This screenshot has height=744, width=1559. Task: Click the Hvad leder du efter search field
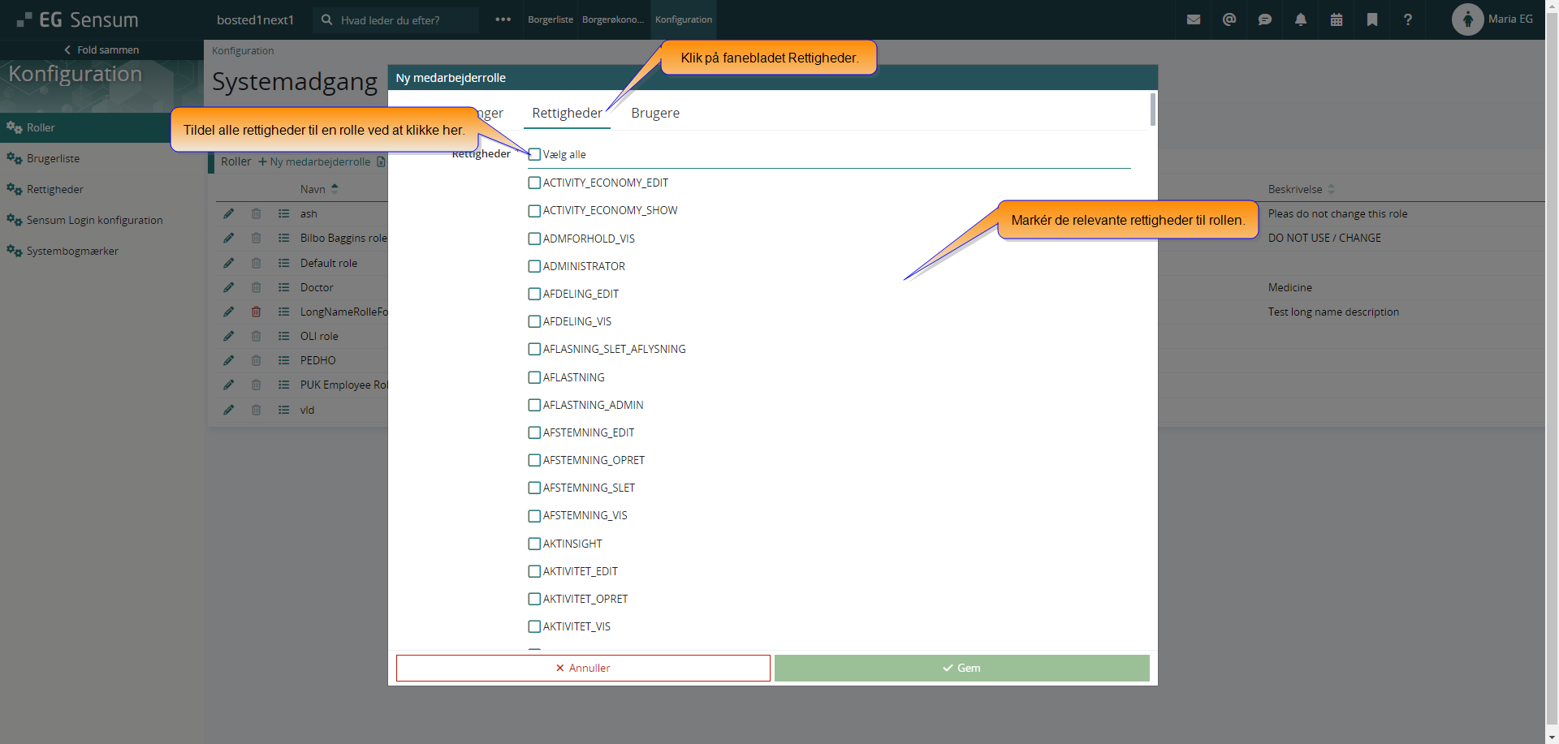coord(402,20)
